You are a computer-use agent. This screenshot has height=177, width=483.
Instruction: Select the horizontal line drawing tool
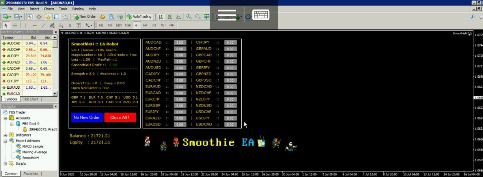(35, 25)
